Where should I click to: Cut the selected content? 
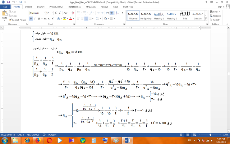click(x=12, y=12)
